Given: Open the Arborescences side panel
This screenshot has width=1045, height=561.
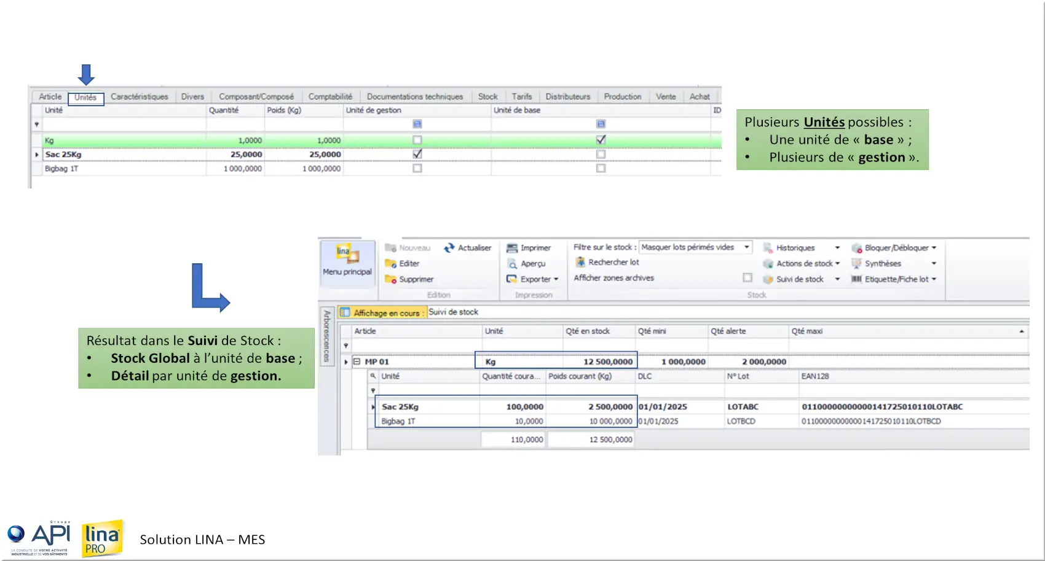Looking at the screenshot, I should 327,336.
